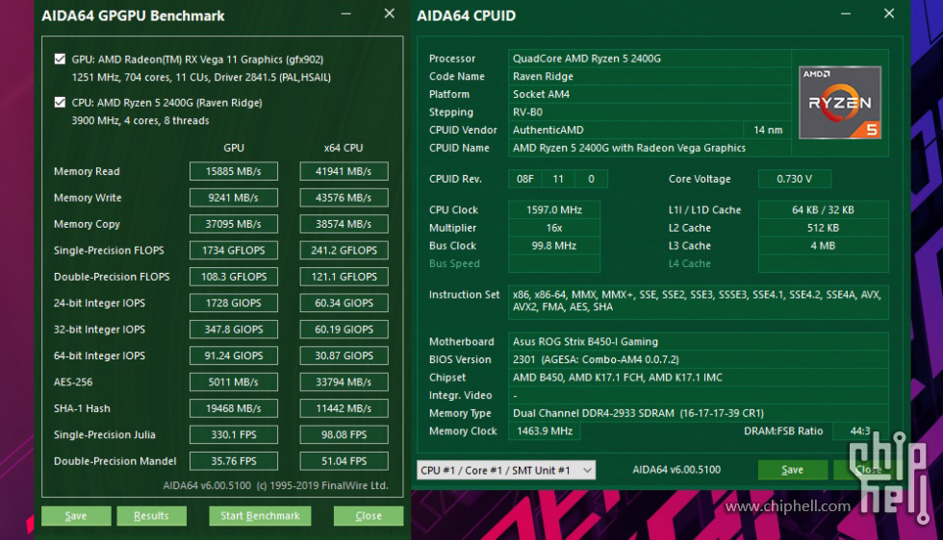Click the 121.1 GFLOPS CPU result
Viewport: 943px width, 540px height.
344,277
